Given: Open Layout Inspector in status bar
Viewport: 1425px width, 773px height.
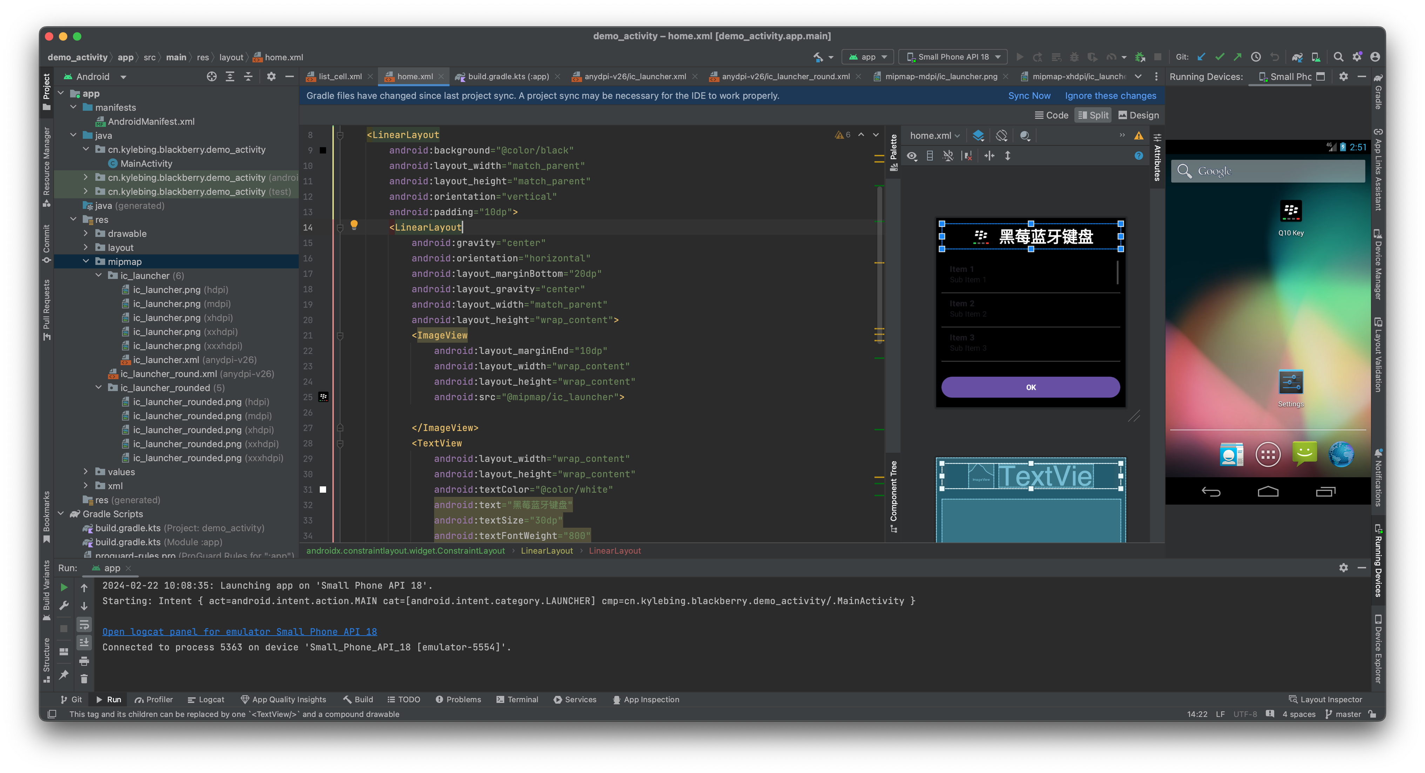Looking at the screenshot, I should (1325, 699).
